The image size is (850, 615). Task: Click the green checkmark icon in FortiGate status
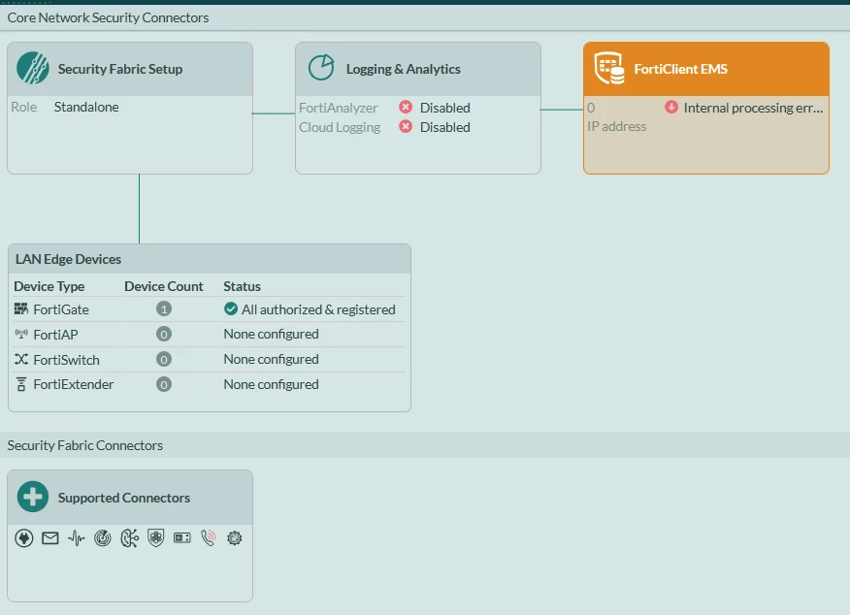(x=230, y=308)
